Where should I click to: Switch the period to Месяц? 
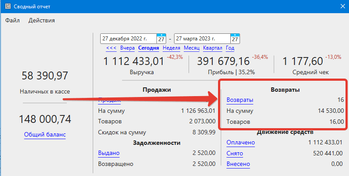point(192,48)
